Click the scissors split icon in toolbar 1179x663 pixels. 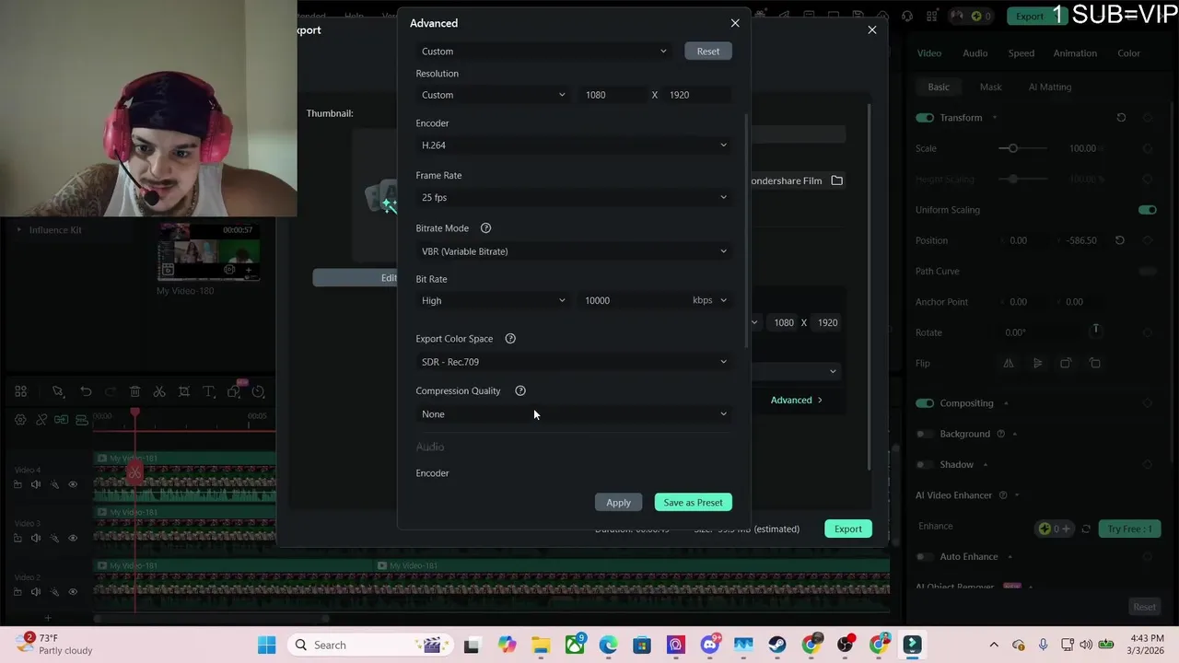pos(159,391)
